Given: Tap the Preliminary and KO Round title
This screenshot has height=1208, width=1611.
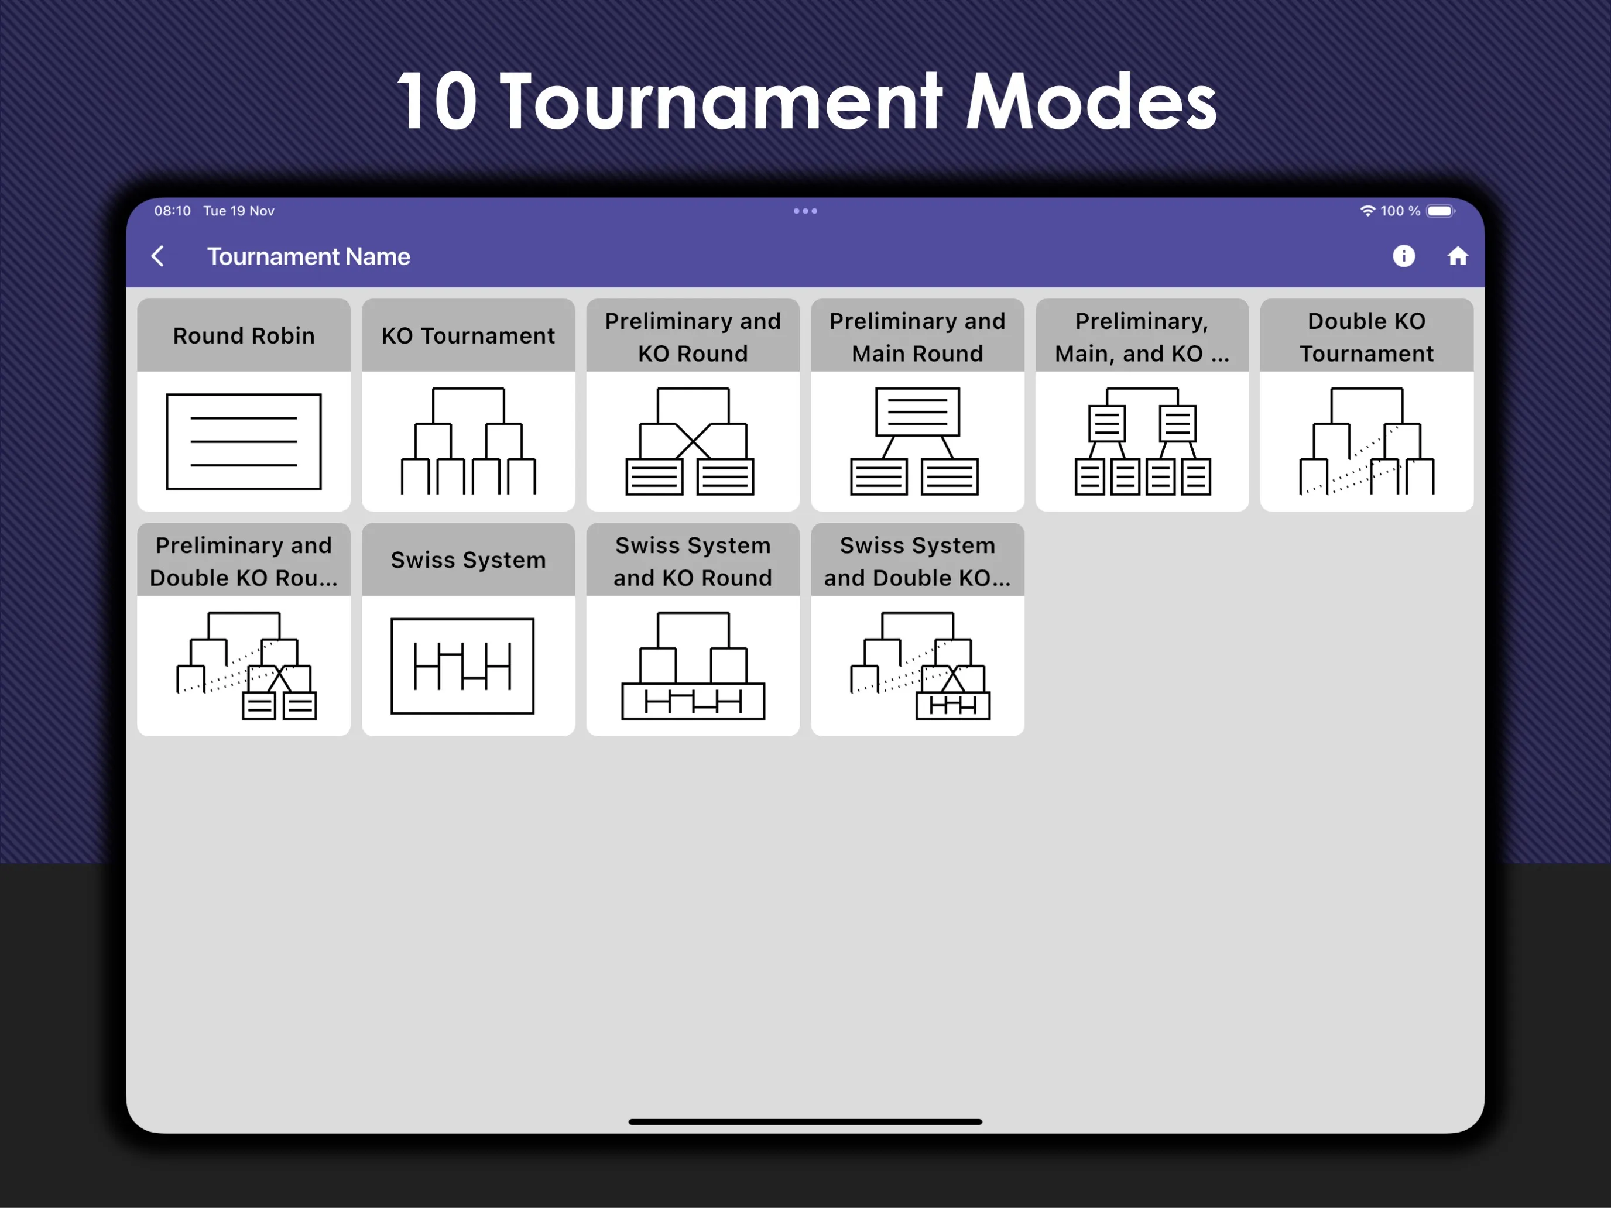Looking at the screenshot, I should (693, 337).
